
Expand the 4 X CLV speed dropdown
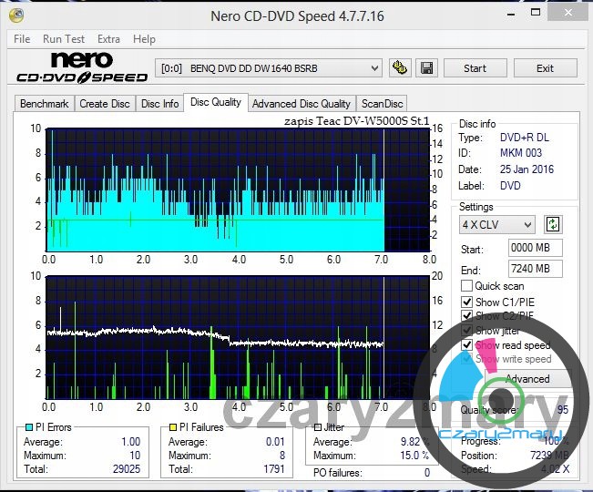click(497, 224)
